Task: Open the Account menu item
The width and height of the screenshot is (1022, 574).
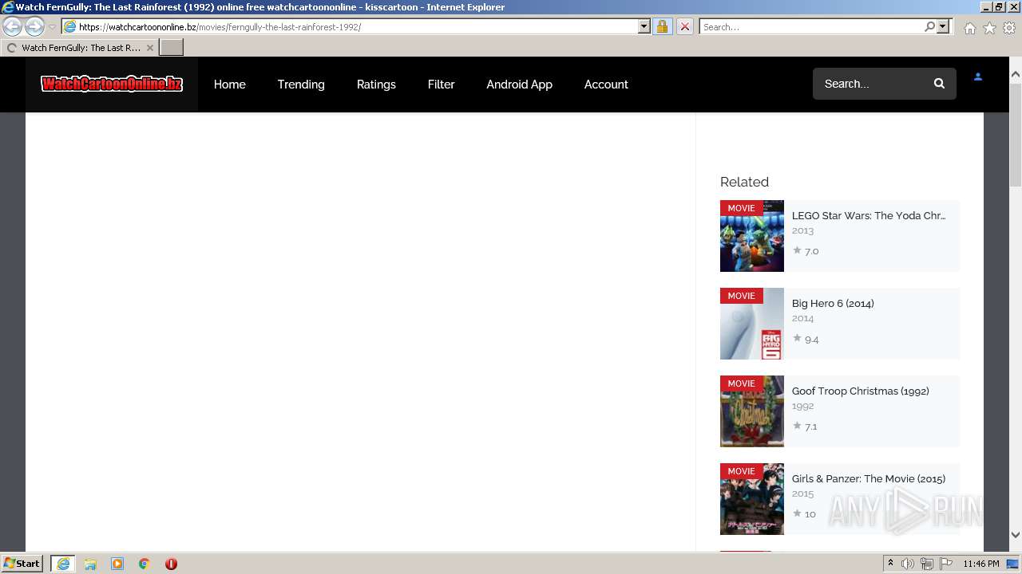Action: click(606, 84)
